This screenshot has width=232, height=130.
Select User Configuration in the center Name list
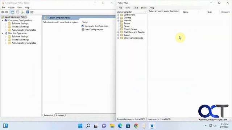92,29
